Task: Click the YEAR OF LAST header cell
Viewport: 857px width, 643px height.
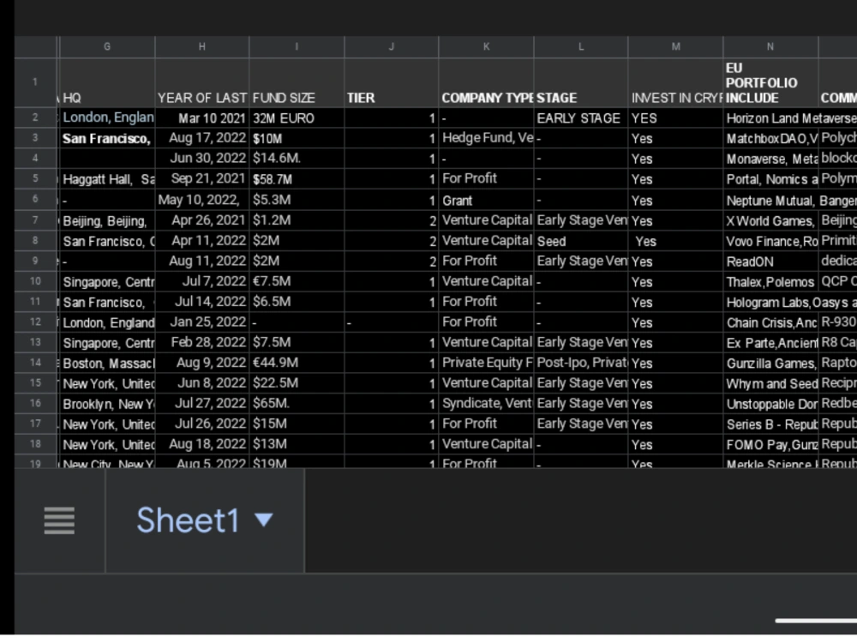Action: point(201,83)
